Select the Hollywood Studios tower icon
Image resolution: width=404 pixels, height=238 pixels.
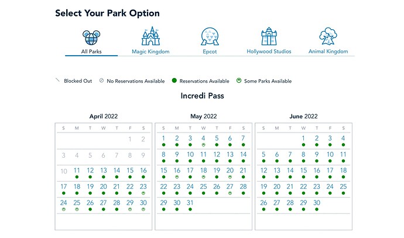point(269,36)
